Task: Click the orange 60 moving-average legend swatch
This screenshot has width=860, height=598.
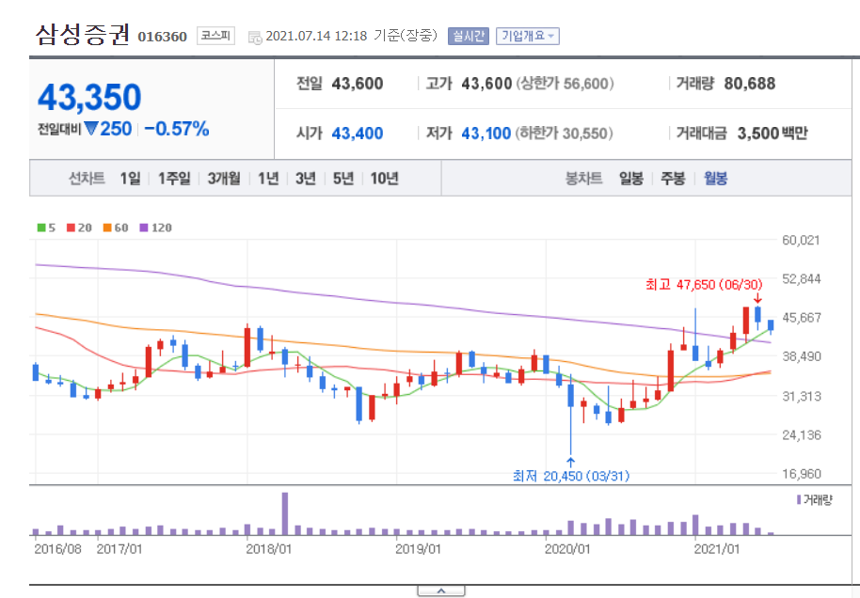Action: click(x=107, y=228)
